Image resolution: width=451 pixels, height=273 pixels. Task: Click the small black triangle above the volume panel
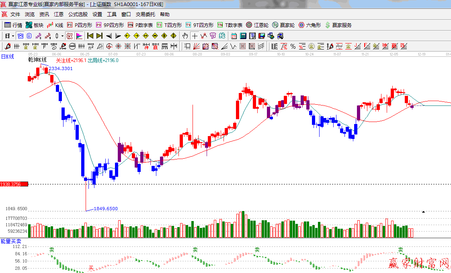tap(423, 211)
